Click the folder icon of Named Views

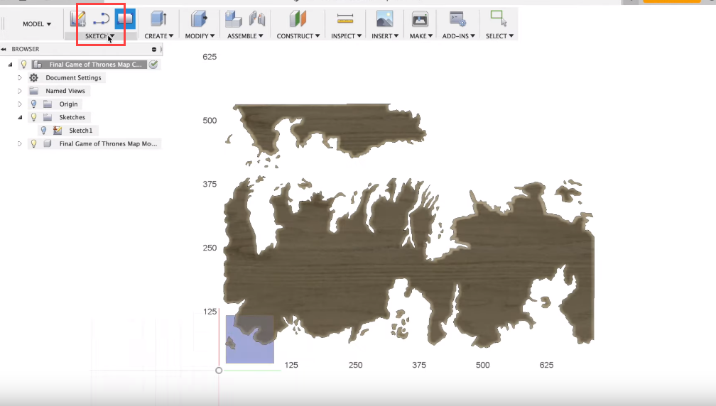pyautogui.click(x=34, y=90)
